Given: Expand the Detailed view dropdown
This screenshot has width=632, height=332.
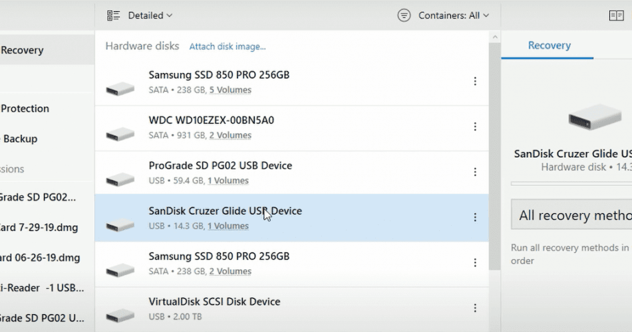Looking at the screenshot, I should click(150, 15).
